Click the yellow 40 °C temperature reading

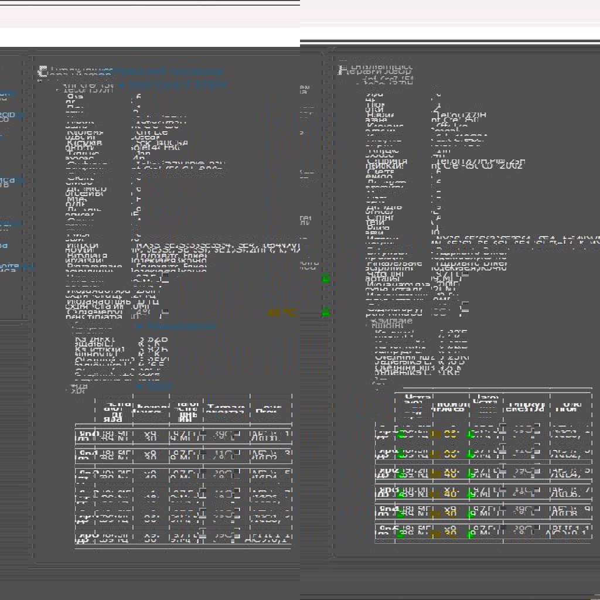pyautogui.click(x=281, y=313)
